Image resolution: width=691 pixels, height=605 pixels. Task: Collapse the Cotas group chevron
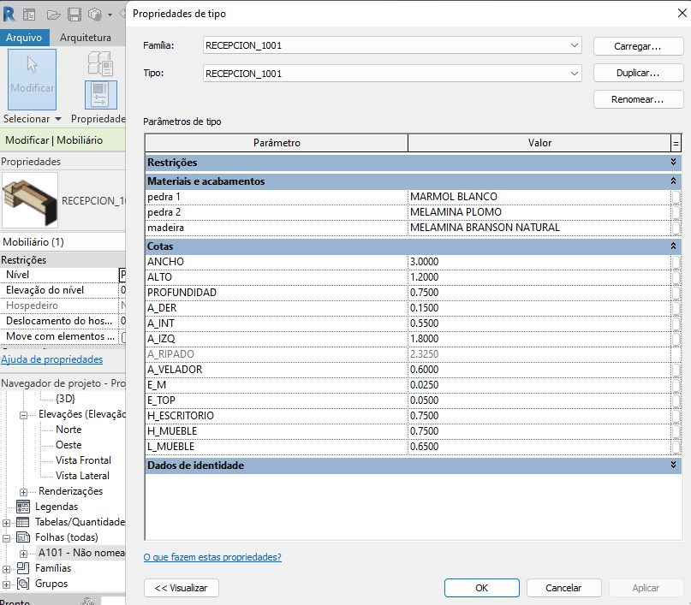(673, 246)
